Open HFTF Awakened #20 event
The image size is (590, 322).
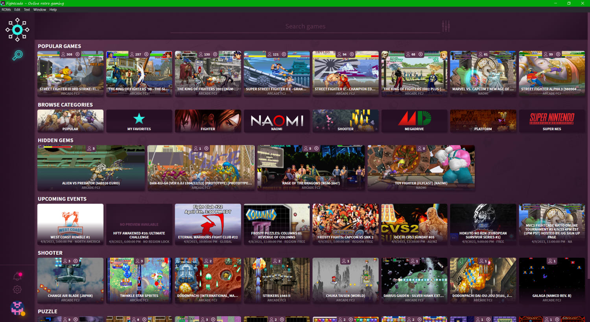[139, 224]
